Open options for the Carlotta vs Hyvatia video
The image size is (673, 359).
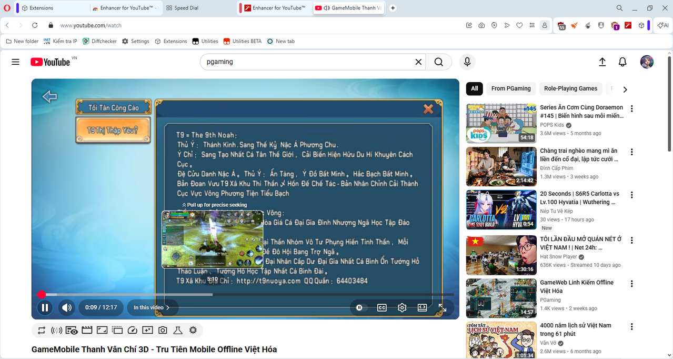(632, 195)
